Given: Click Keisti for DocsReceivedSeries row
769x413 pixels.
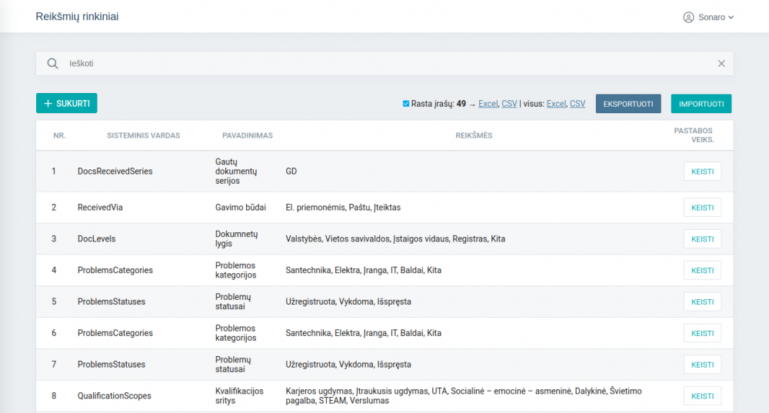Looking at the screenshot, I should coord(702,172).
